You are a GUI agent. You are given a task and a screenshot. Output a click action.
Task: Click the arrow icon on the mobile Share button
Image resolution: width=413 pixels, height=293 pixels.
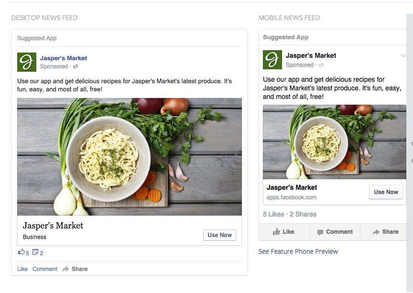click(x=376, y=232)
